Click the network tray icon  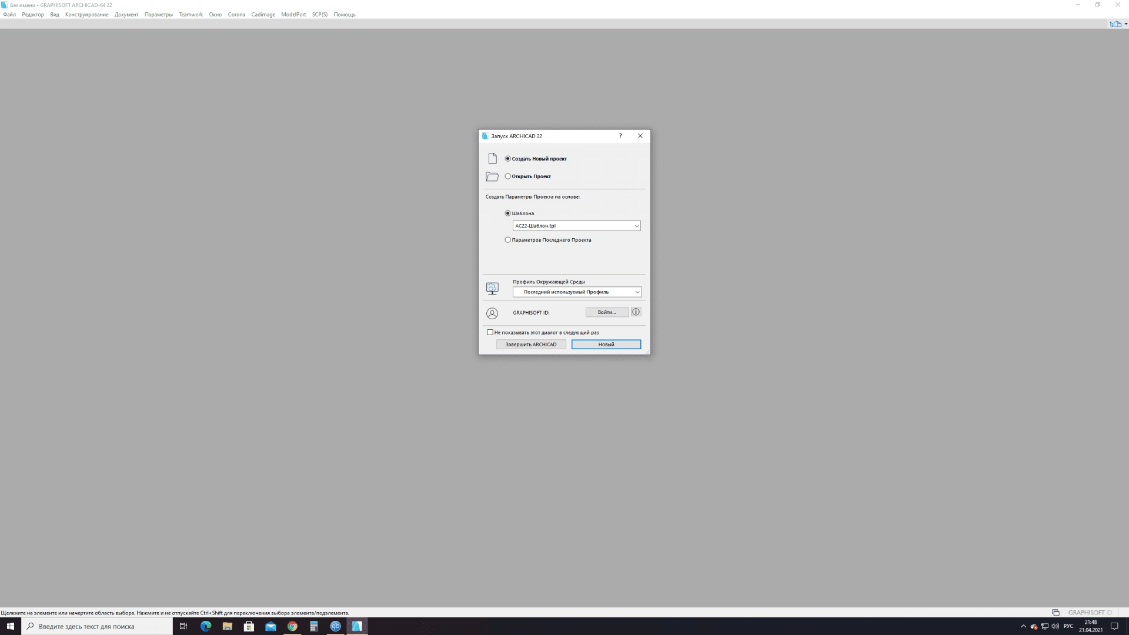1045,626
